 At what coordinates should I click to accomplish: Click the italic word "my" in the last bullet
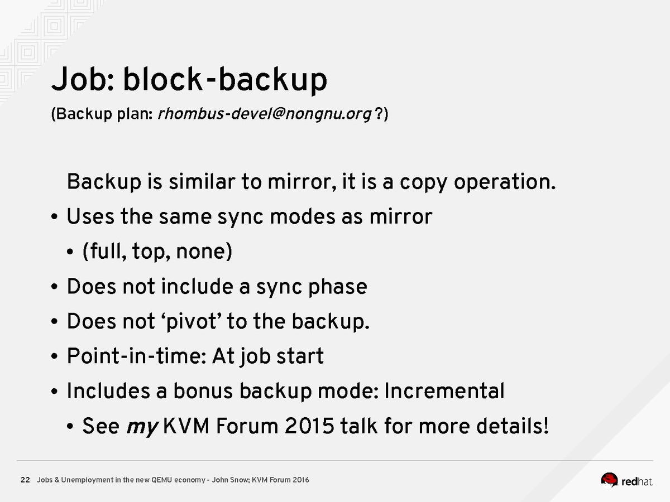(143, 427)
